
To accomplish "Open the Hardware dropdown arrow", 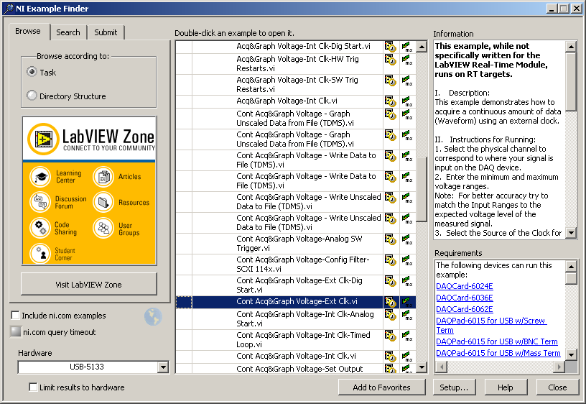I will (x=163, y=367).
